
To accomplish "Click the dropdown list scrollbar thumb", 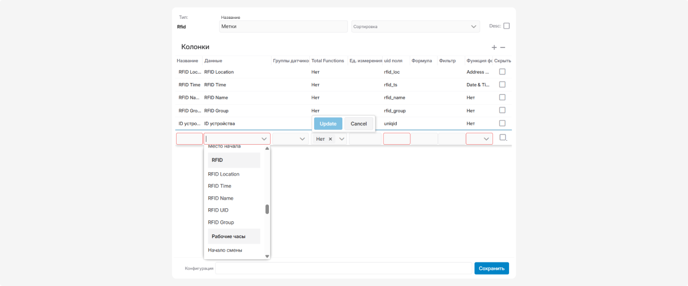I will (x=267, y=209).
